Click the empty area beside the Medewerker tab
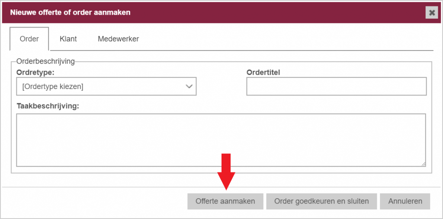This screenshot has width=443, height=219. click(288, 39)
